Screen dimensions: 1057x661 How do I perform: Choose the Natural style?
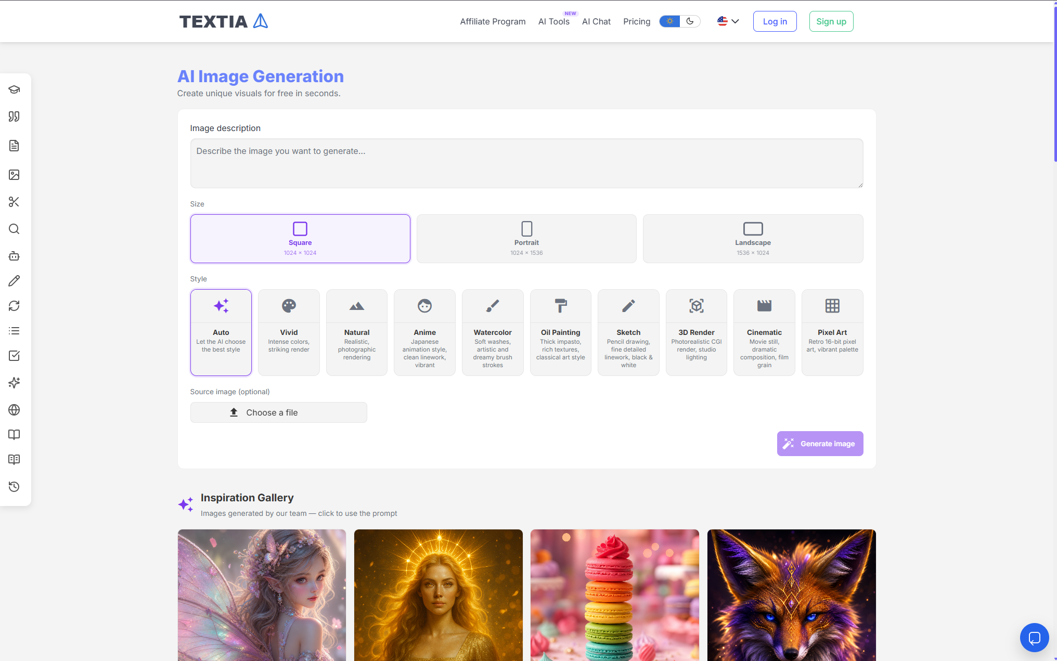[357, 332]
